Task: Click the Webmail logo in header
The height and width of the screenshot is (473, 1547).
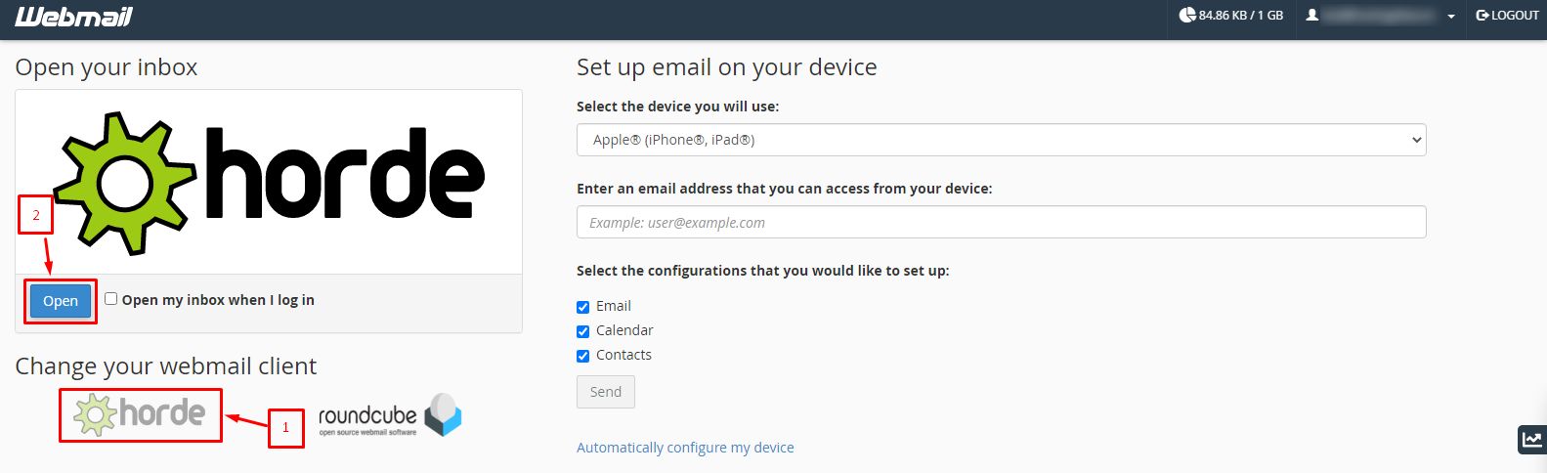Action: click(73, 17)
